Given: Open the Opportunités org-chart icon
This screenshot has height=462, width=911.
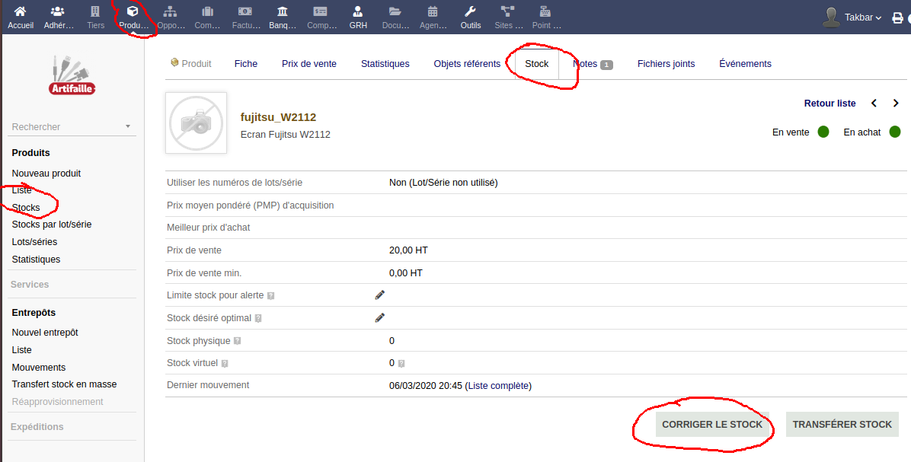Looking at the screenshot, I should 170,11.
